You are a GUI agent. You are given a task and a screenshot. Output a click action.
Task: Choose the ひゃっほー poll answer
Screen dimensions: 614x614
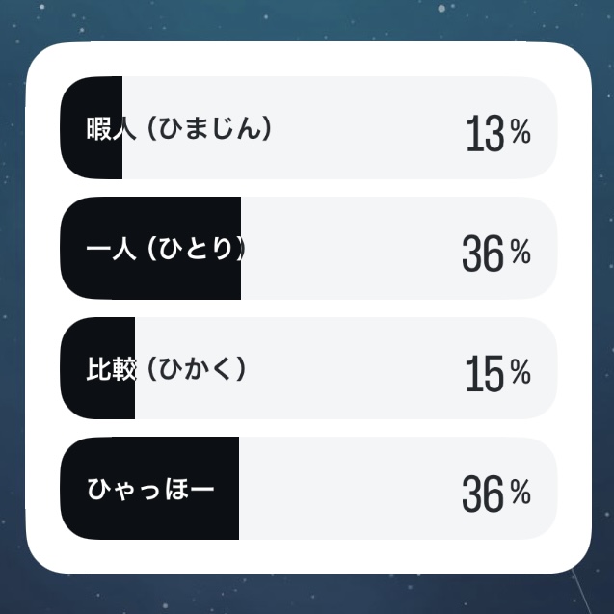(x=308, y=489)
